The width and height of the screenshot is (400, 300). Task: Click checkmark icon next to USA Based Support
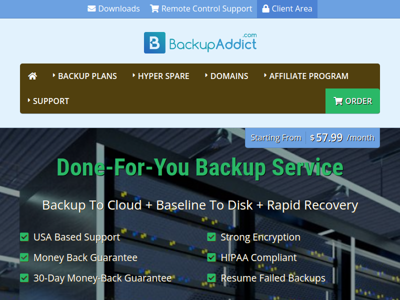coord(24,237)
